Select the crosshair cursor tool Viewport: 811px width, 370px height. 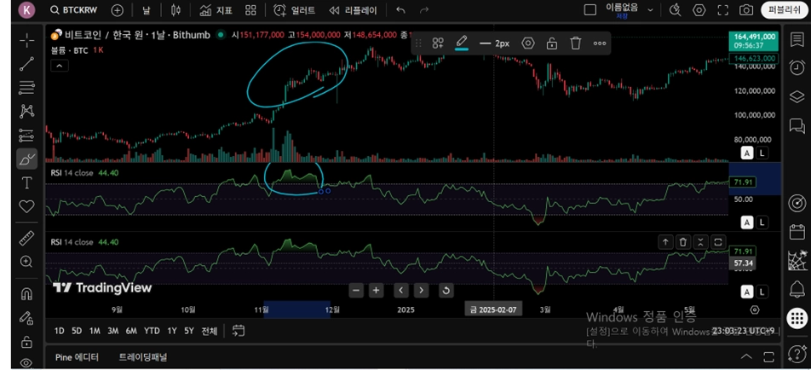(27, 40)
